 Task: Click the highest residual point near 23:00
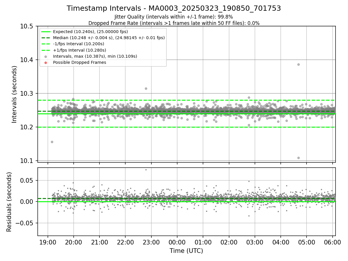point(146,170)
